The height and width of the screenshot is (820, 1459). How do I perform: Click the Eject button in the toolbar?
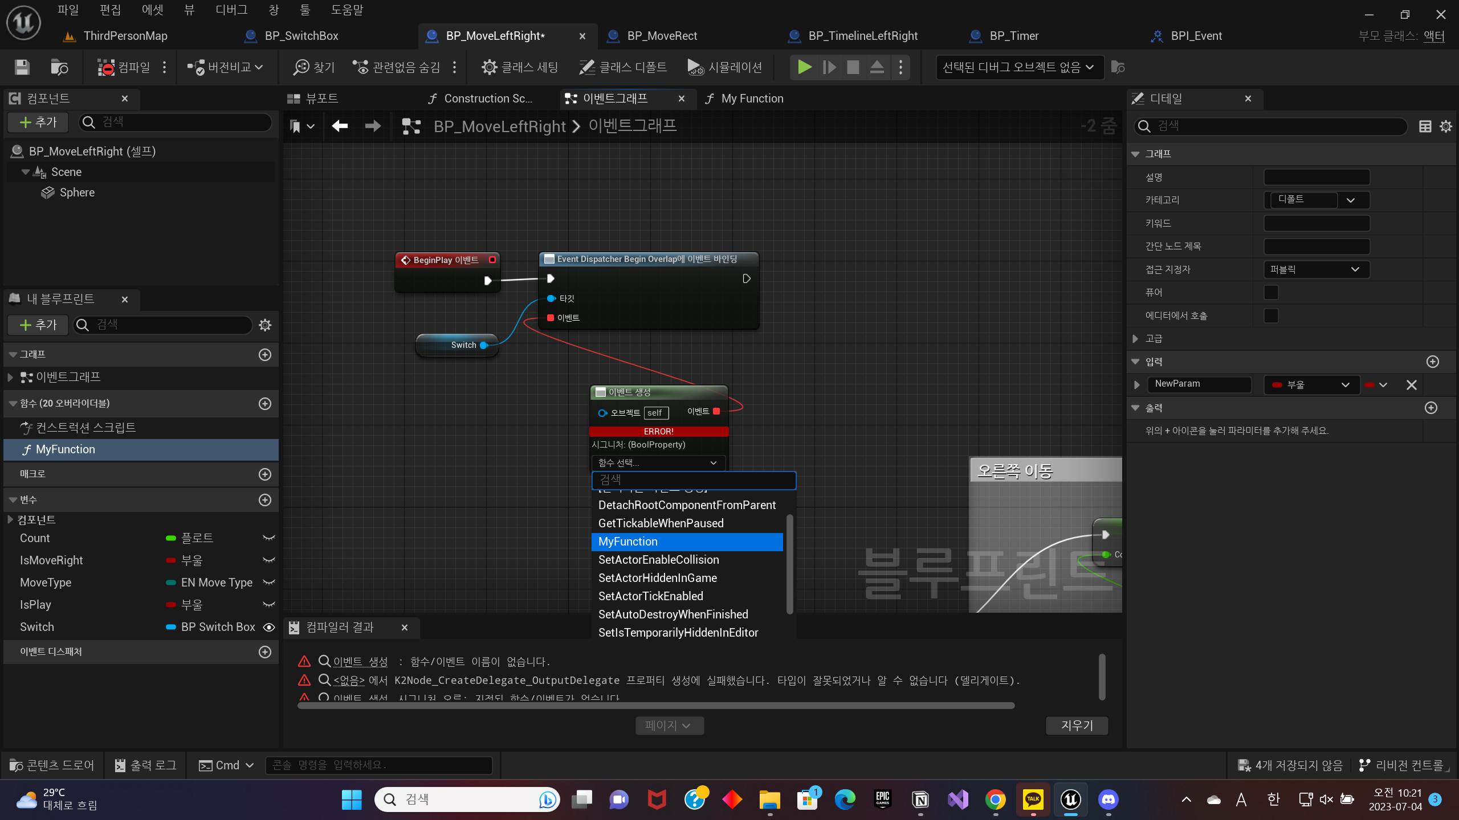877,67
